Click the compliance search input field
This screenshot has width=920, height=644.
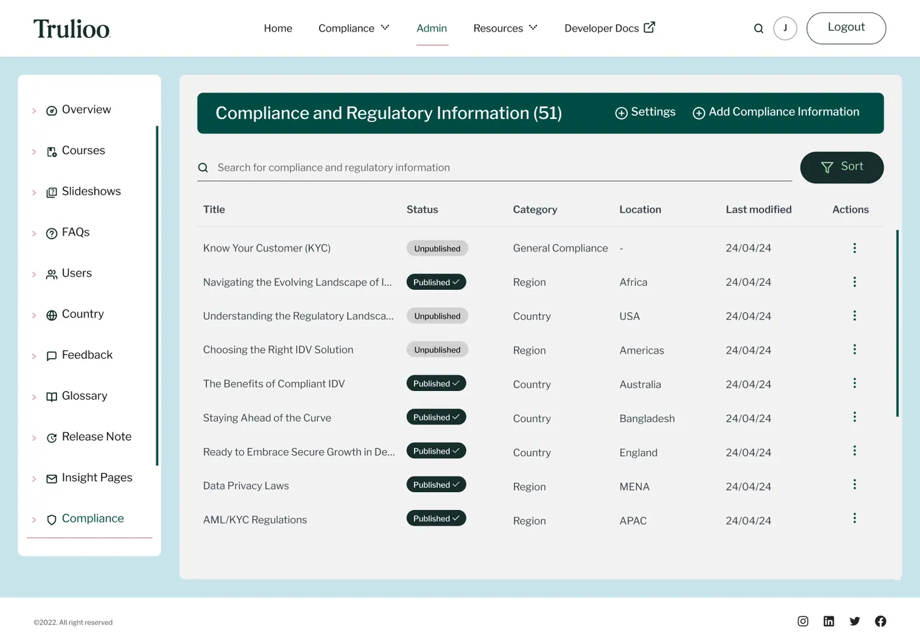click(495, 168)
